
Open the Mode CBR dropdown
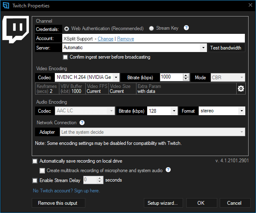click(228, 77)
